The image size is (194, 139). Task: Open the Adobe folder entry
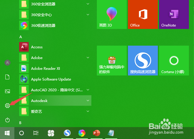coord(55,58)
